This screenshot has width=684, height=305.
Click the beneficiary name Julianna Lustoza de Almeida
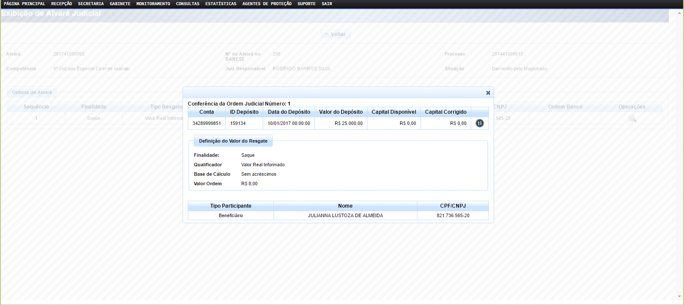click(x=345, y=215)
